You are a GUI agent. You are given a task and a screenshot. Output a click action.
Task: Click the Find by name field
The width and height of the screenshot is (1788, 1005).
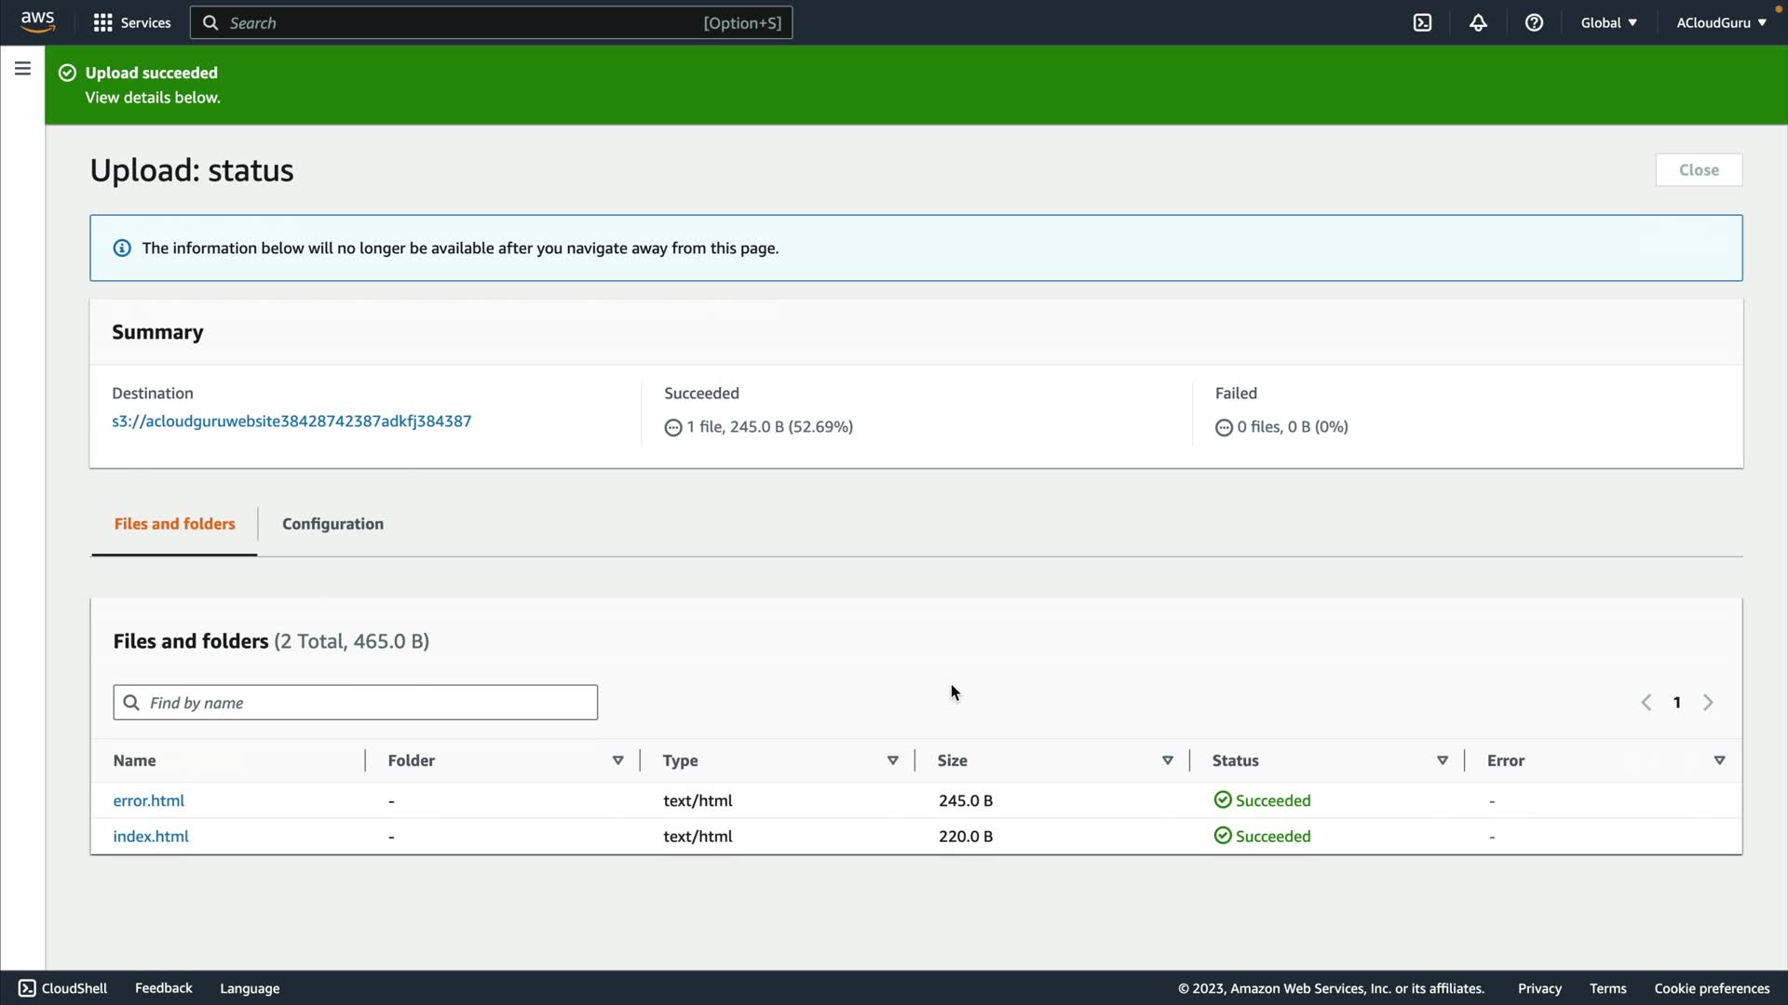tap(368, 703)
